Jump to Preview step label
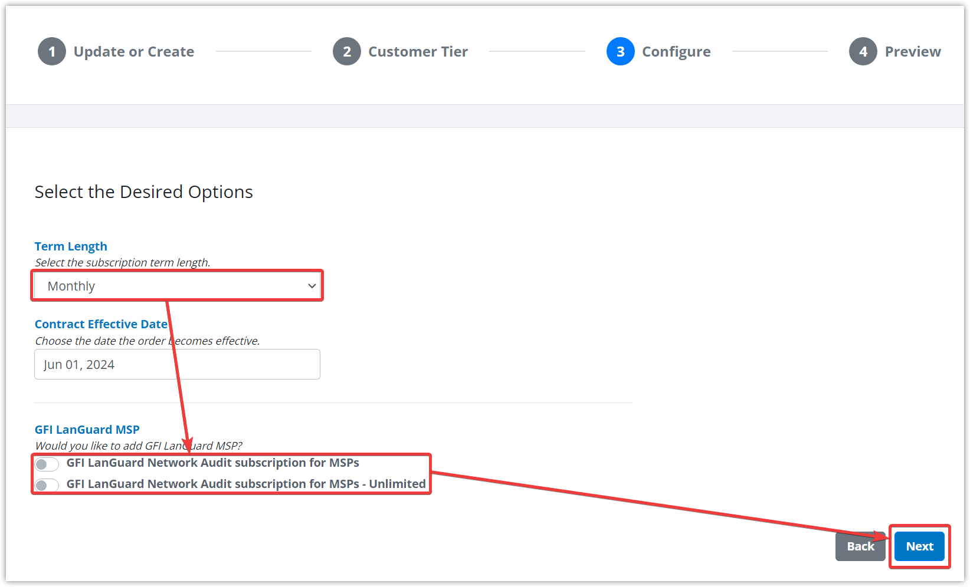The image size is (970, 587). pos(913,52)
